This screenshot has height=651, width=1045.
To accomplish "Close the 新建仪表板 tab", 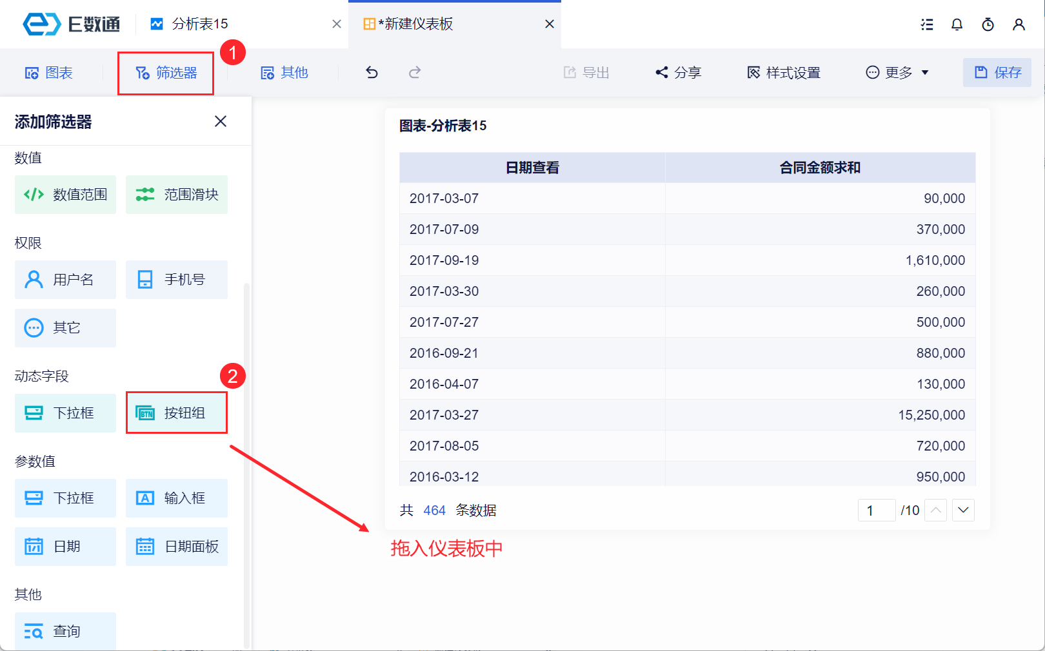I will (x=550, y=24).
